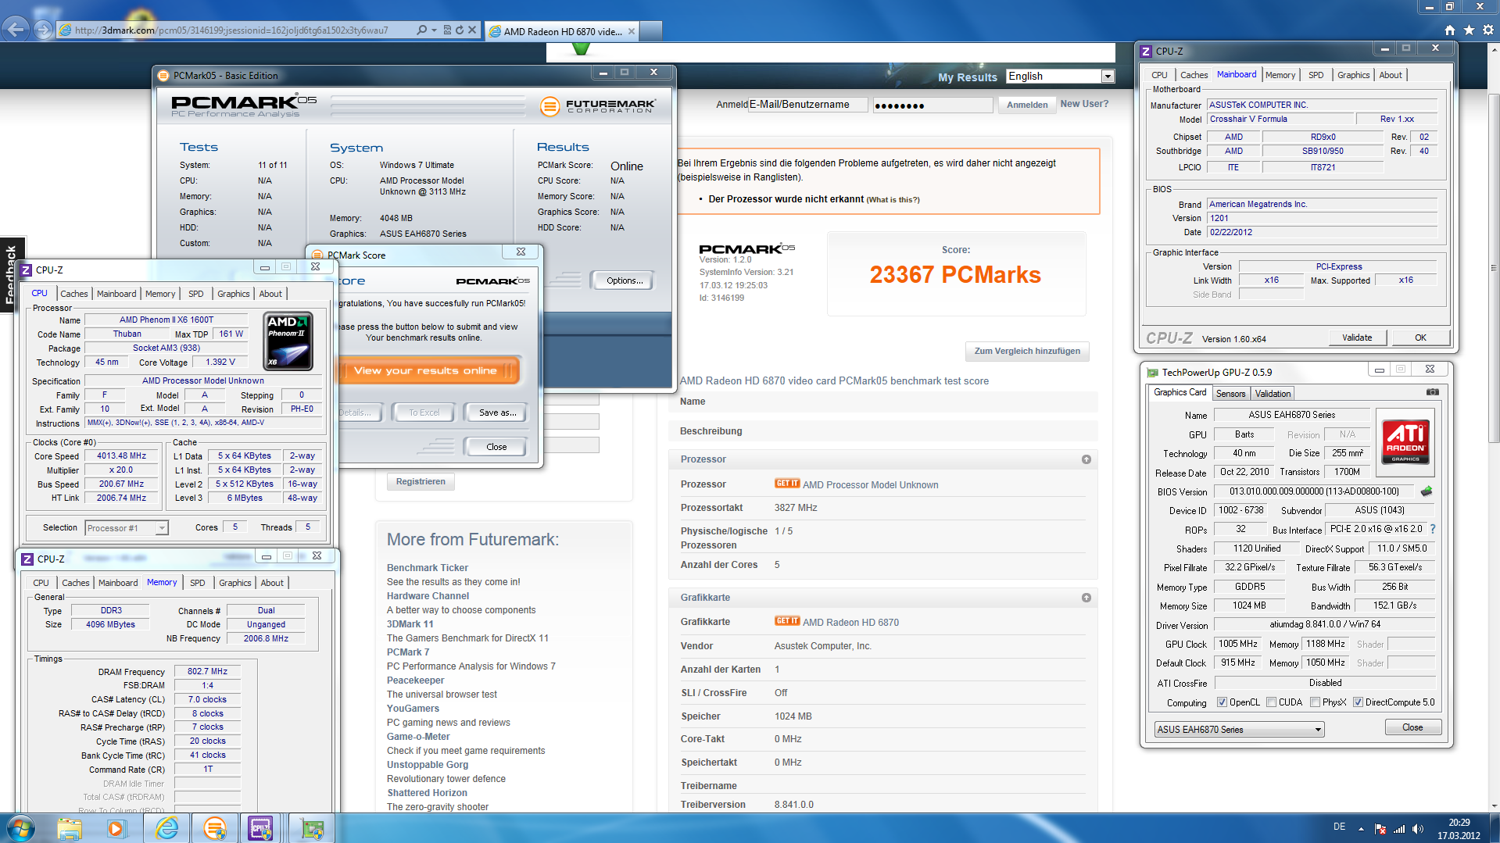
Task: Click the E-Mail/Benutzername input field
Action: 808,105
